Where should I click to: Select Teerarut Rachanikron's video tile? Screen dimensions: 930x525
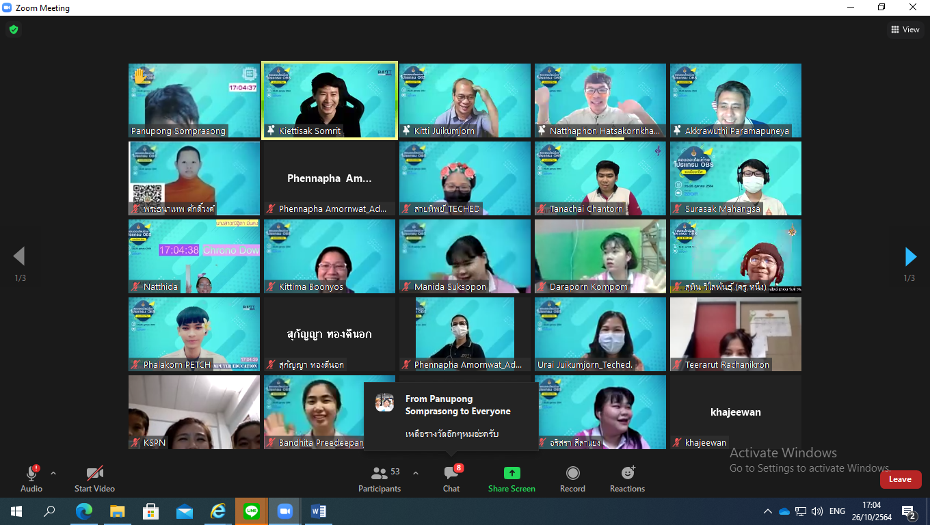coord(736,334)
